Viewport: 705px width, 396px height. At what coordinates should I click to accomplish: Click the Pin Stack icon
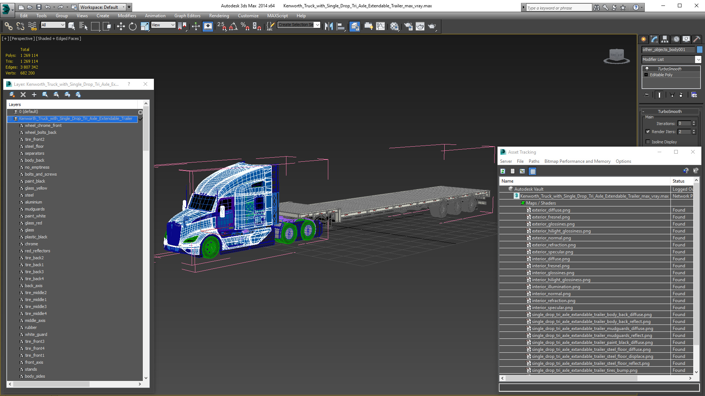[x=647, y=95]
